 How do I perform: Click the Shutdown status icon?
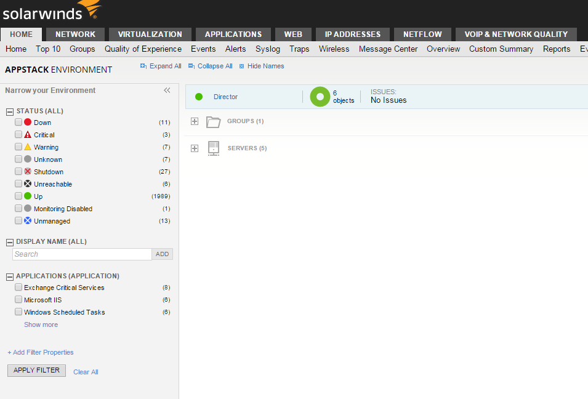tap(28, 171)
